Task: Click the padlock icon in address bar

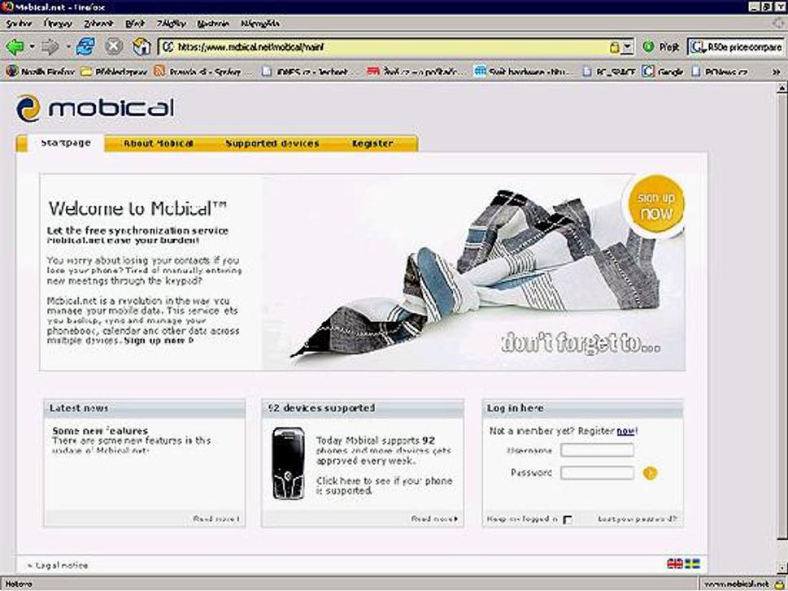Action: 614,47
